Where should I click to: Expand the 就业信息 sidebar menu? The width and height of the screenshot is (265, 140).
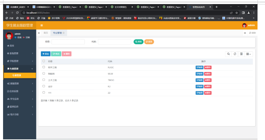[20, 107]
